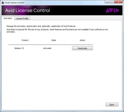Deactivate the Sibelius 7.5 license
The width and height of the screenshot is (124, 112).
click(x=82, y=48)
